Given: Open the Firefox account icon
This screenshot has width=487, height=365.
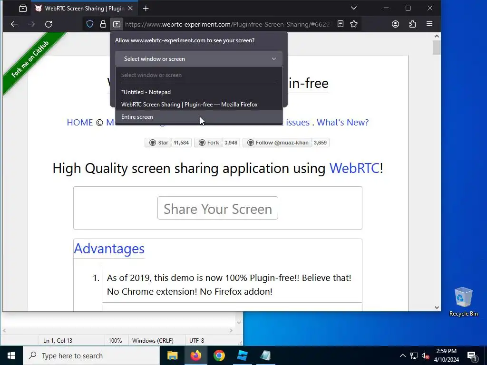Looking at the screenshot, I should 395,24.
